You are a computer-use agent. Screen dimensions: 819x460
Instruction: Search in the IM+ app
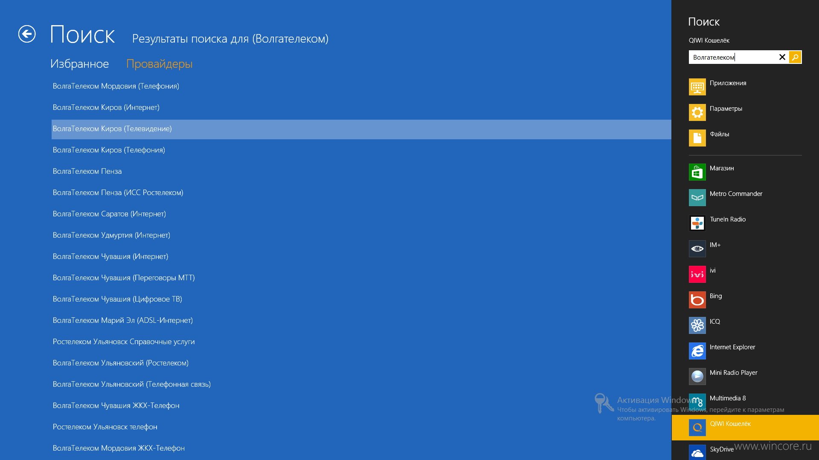[745, 249]
